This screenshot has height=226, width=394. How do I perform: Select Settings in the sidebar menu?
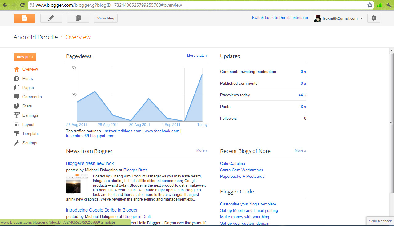coord(30,142)
